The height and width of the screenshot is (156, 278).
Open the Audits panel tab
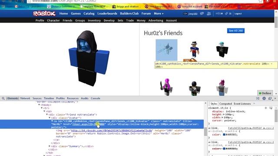coord(85,98)
